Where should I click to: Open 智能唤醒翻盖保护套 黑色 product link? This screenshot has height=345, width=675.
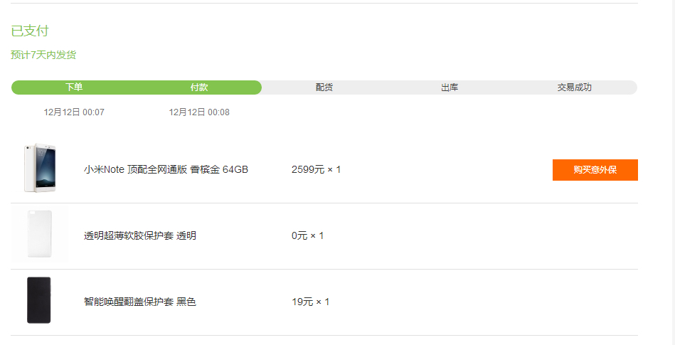click(x=140, y=302)
